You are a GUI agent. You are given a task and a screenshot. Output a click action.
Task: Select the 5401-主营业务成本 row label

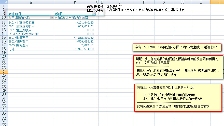point(21,23)
